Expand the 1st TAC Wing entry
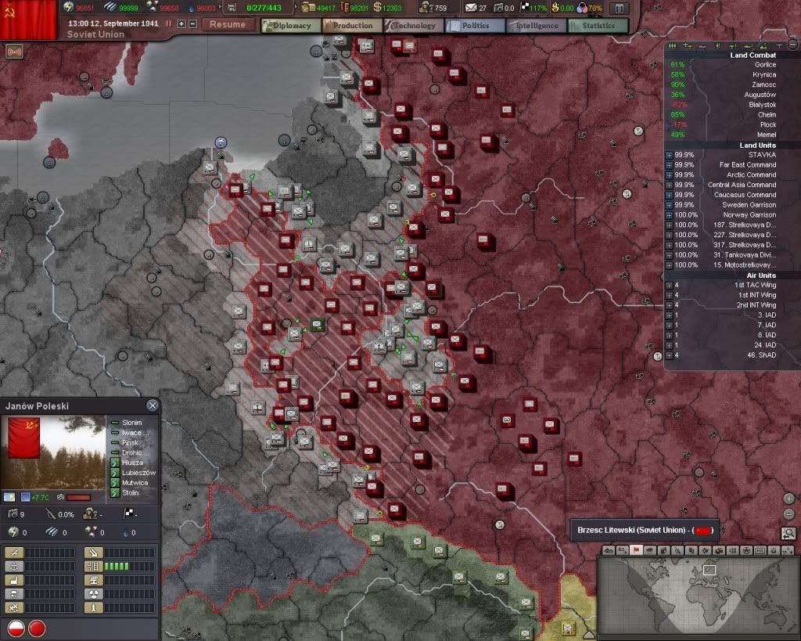Screen dimensions: 801x641 [x=669, y=285]
